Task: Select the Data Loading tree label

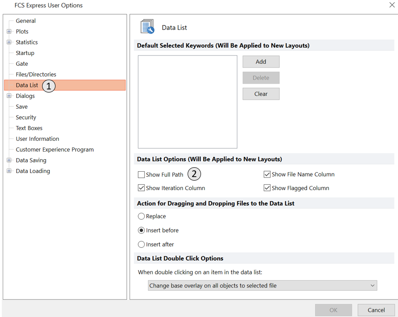Action: pyautogui.click(x=33, y=171)
